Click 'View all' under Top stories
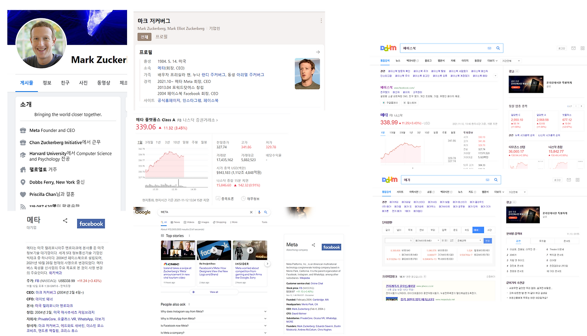 pyautogui.click(x=214, y=292)
